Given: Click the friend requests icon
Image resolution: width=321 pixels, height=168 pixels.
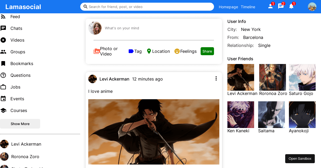Looking at the screenshot, I should 270,6.
